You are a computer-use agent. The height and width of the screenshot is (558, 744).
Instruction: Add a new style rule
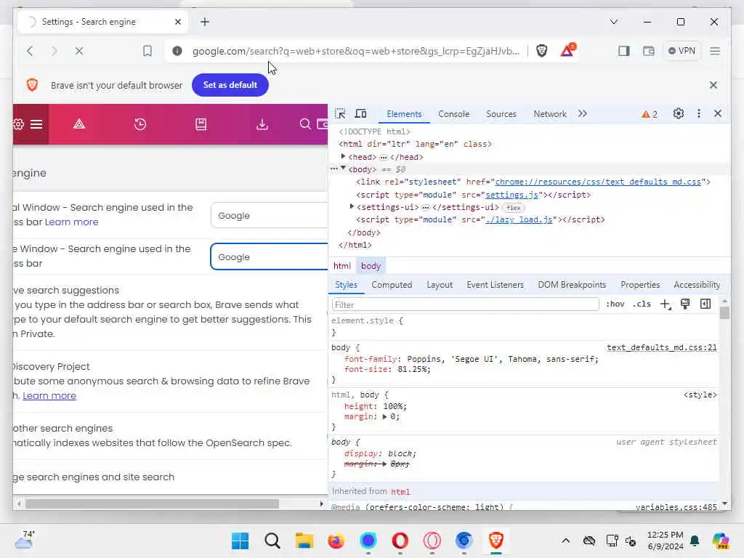[x=666, y=304]
